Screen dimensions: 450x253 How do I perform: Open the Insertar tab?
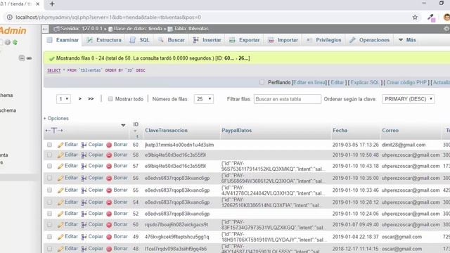click(x=207, y=40)
